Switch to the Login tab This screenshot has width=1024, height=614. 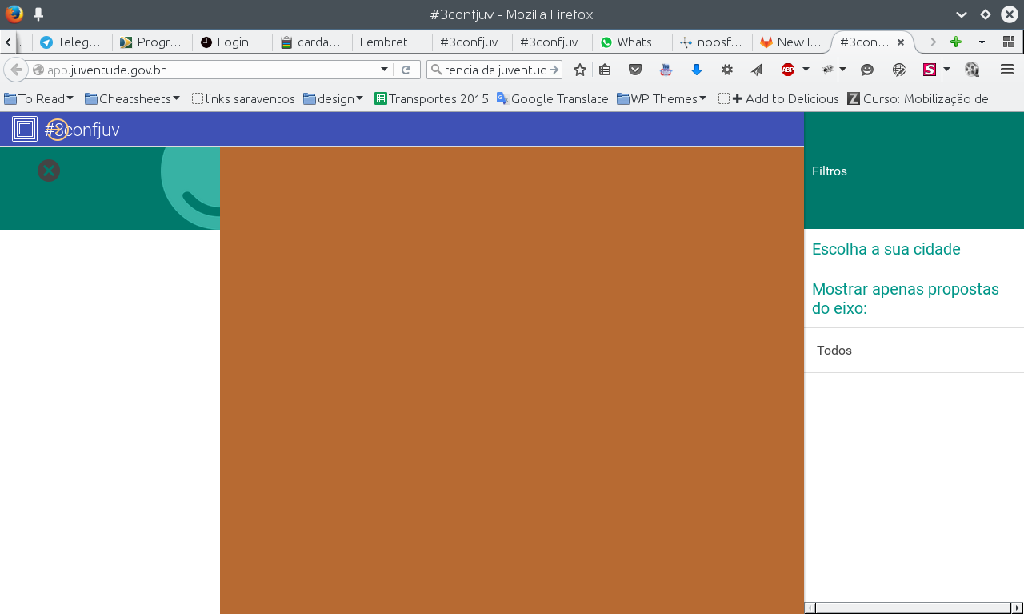point(232,42)
